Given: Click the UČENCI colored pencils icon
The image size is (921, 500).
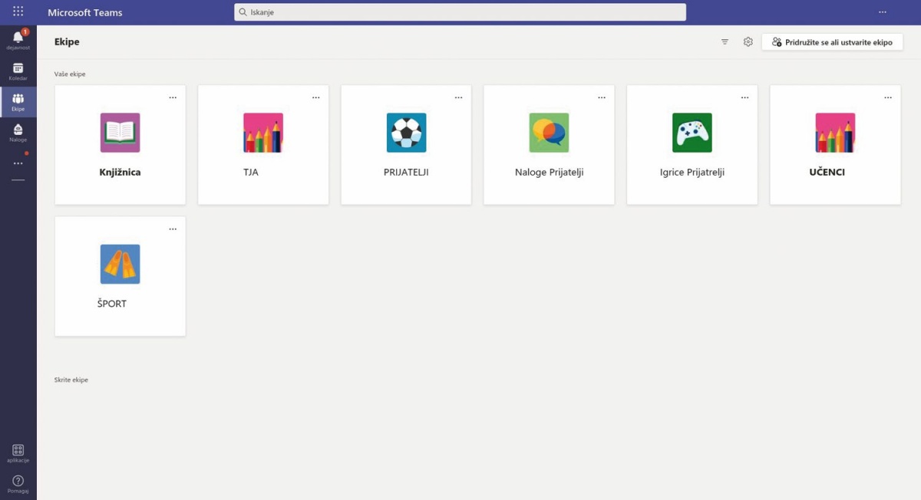Looking at the screenshot, I should 835,133.
